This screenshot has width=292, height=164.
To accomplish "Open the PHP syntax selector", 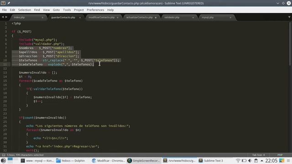I will 280,155.
